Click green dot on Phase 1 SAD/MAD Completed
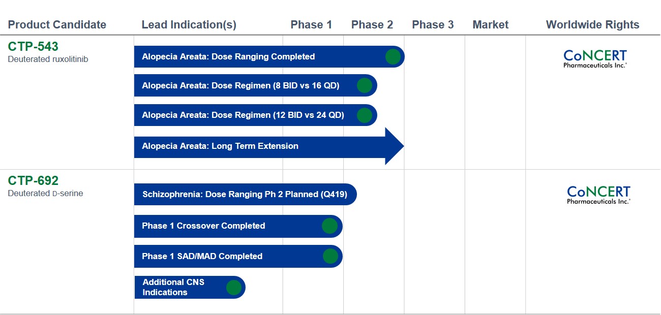This screenshot has width=661, height=315. (x=330, y=256)
